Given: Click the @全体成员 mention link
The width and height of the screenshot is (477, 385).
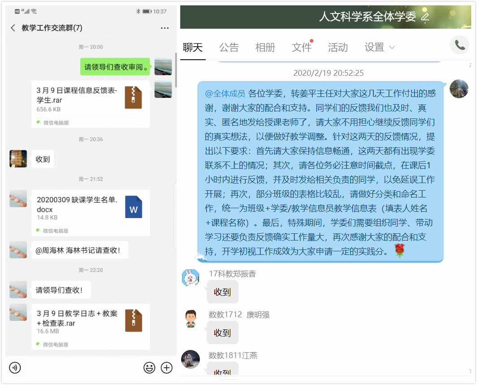Looking at the screenshot, I should click(x=225, y=94).
